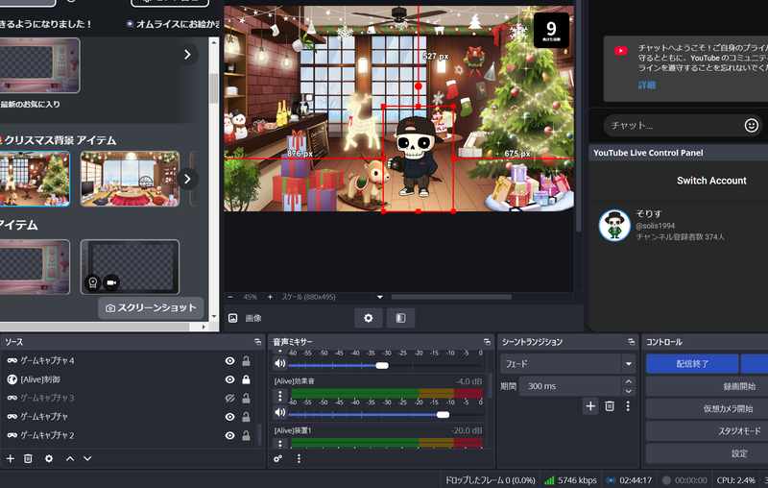Decrease transition duration with down arrow

(x=629, y=391)
